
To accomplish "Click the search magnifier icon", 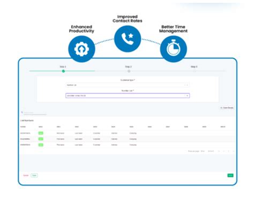I will (x=22, y=113).
